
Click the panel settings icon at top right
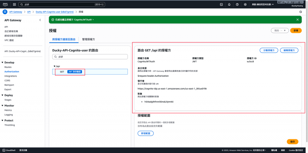(300, 12)
